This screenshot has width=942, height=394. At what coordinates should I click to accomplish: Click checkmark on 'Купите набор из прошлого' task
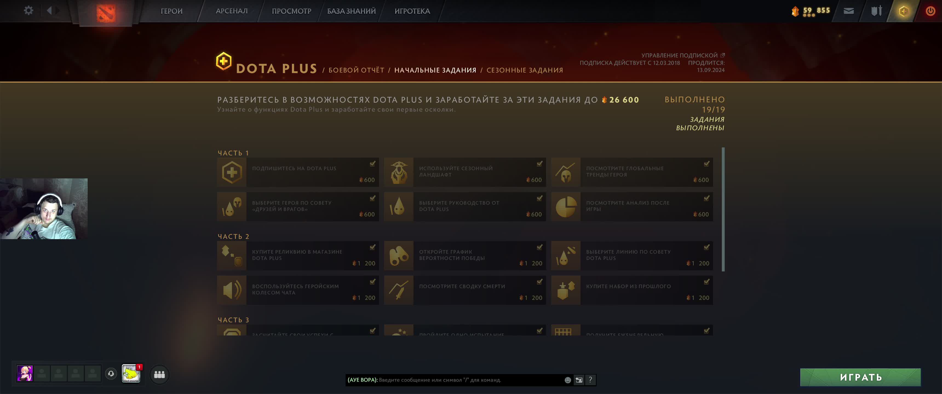[x=706, y=282]
